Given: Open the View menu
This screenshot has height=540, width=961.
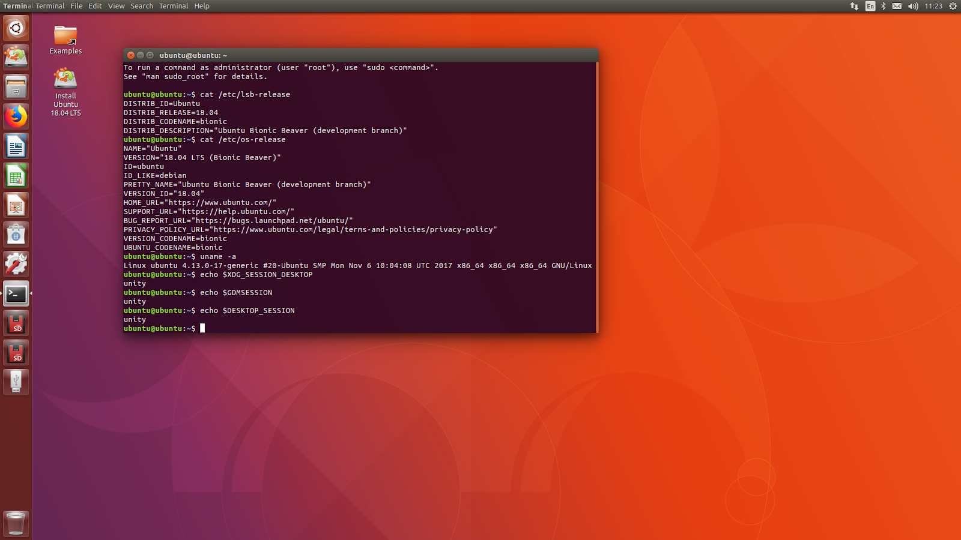Looking at the screenshot, I should 116,6.
